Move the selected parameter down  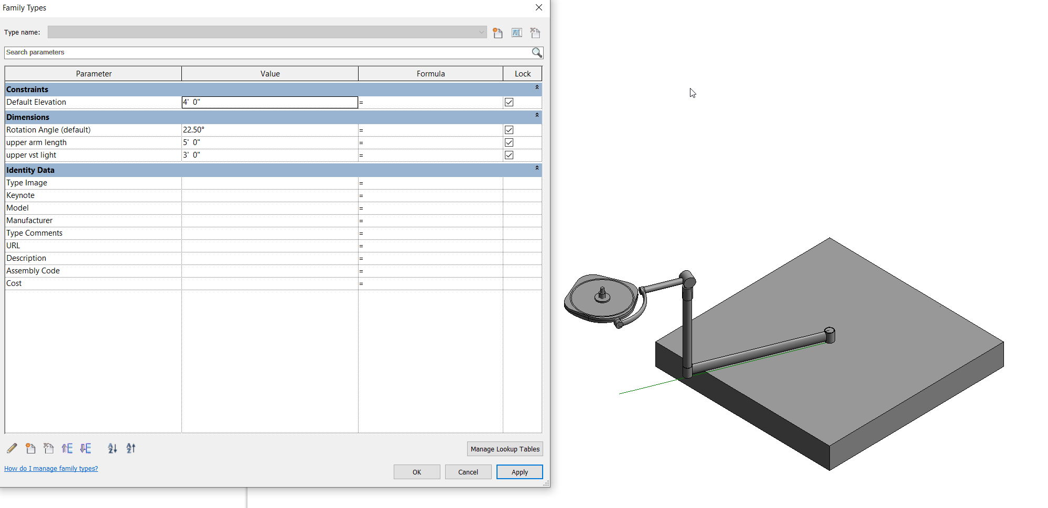tap(85, 448)
